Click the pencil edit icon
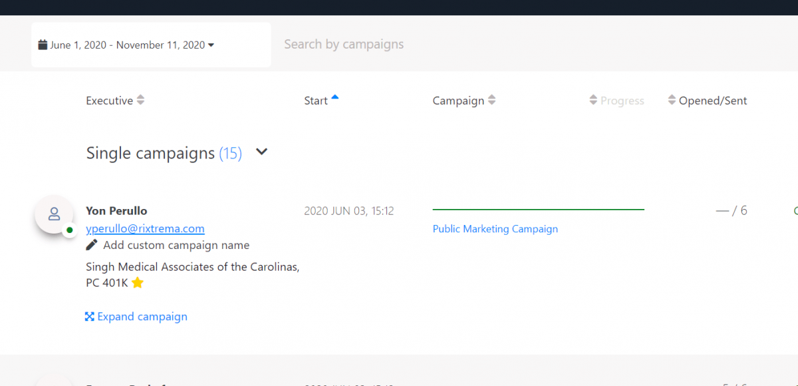798x386 pixels. click(92, 245)
